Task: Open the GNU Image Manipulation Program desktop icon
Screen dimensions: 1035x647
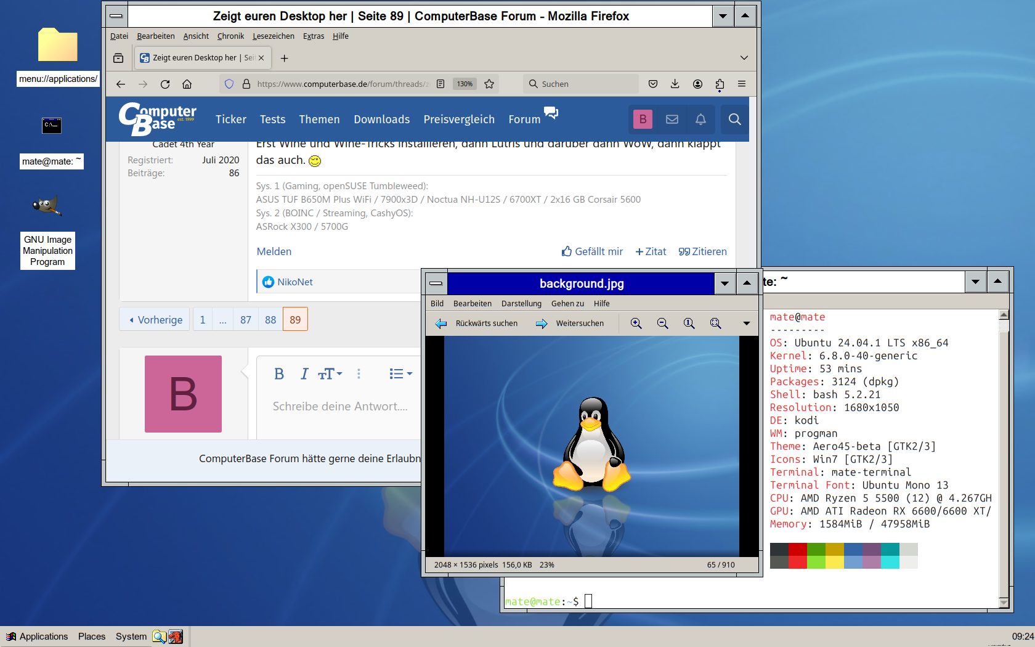Action: (x=47, y=232)
